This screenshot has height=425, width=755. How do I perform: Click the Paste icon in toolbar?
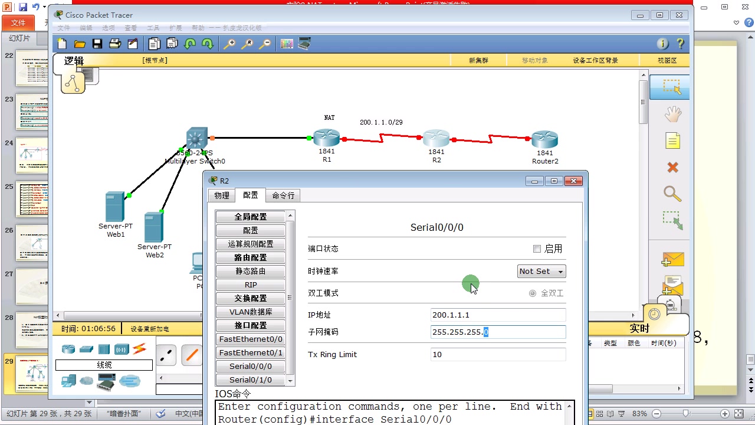click(172, 44)
